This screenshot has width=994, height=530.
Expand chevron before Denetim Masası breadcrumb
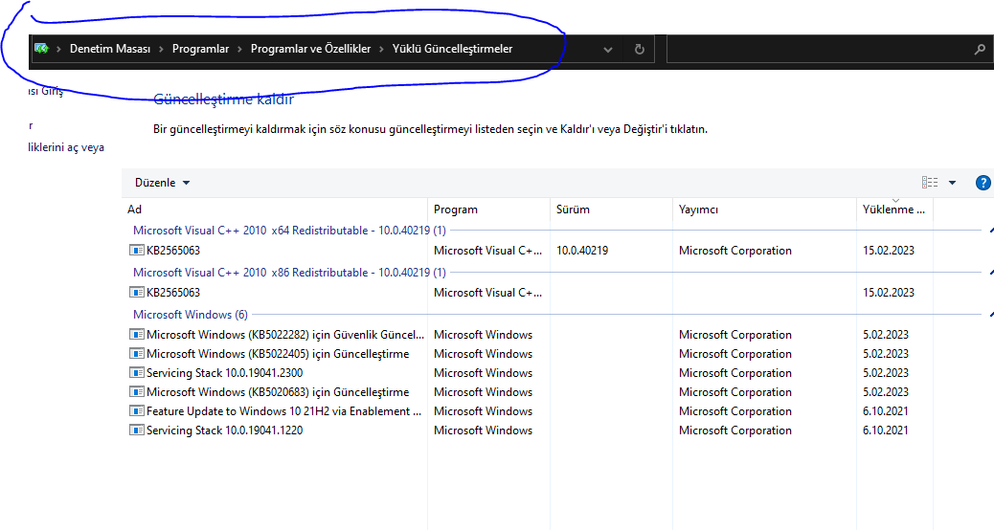[x=59, y=49]
